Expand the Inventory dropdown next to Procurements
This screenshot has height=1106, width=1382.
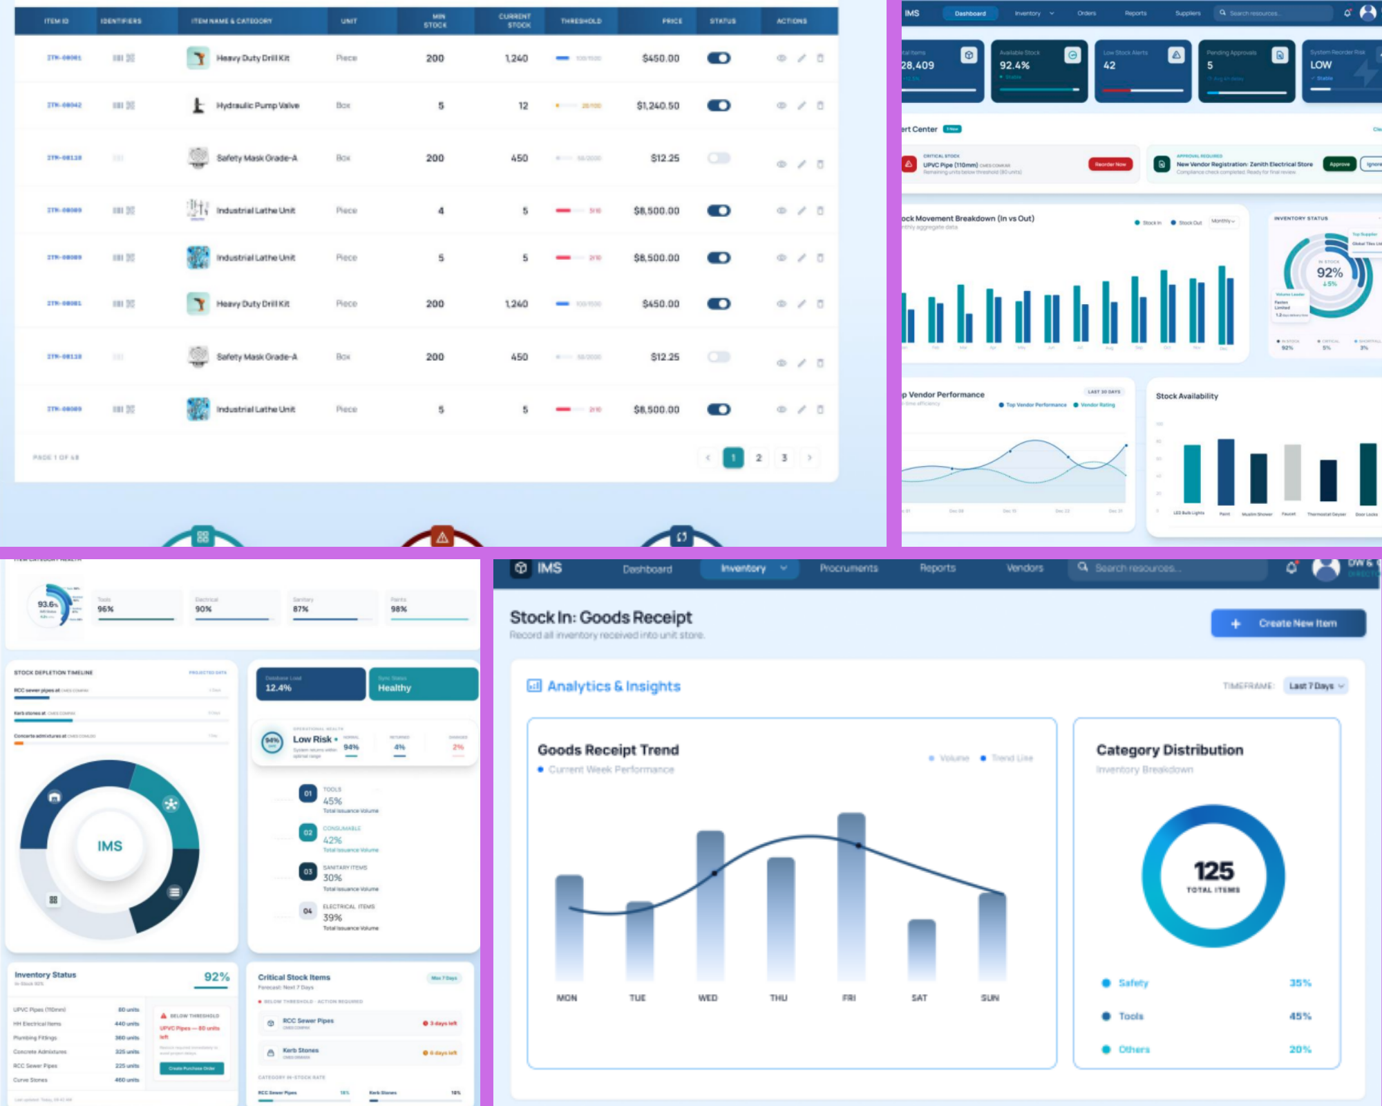pyautogui.click(x=784, y=568)
